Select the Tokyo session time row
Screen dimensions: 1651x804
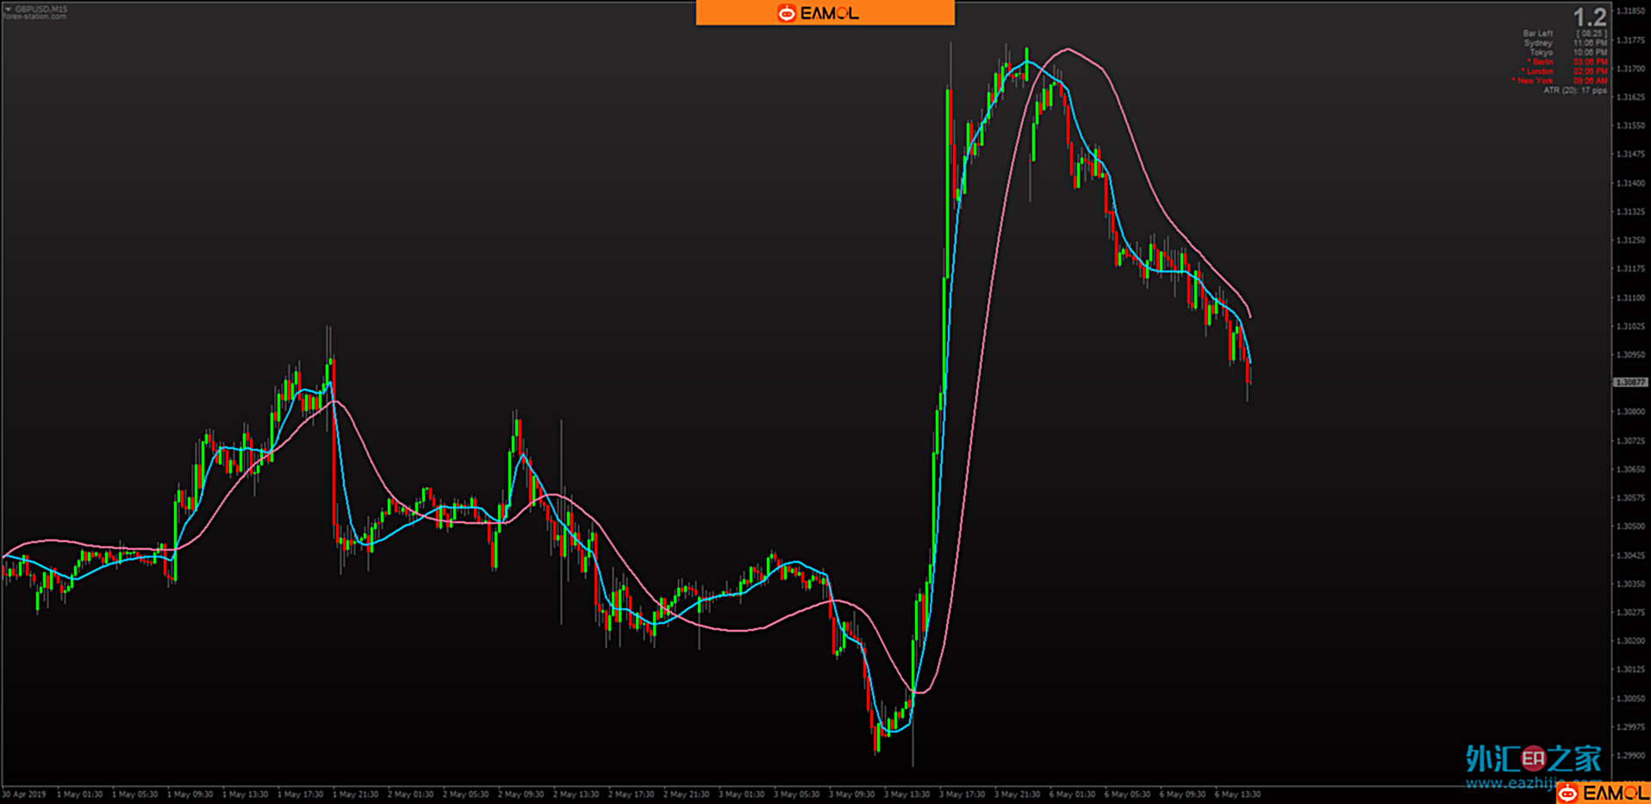(x=1564, y=53)
